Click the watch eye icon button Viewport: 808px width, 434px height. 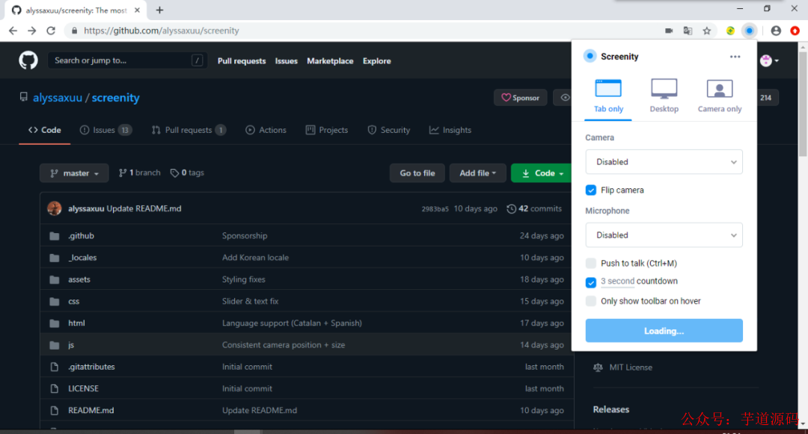(564, 98)
